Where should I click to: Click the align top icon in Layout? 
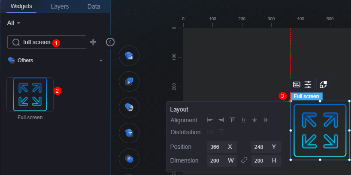tap(232, 120)
